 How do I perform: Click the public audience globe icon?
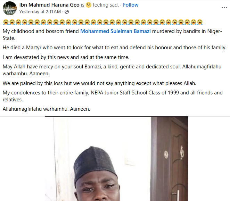(x=67, y=12)
